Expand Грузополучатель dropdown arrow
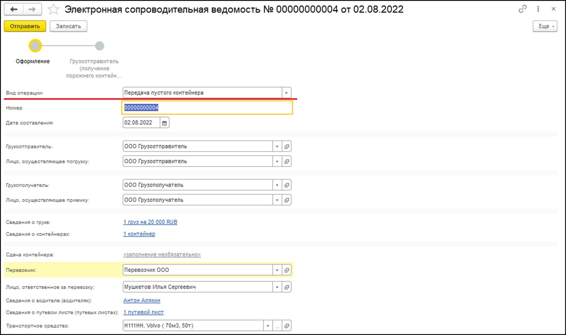 [277, 185]
